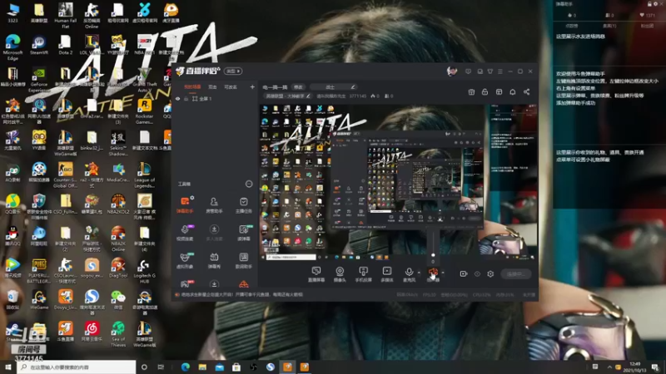Open the 歌词助手 lyrics assistant tool
Image resolution: width=666 pixels, height=374 pixels.
tap(243, 260)
